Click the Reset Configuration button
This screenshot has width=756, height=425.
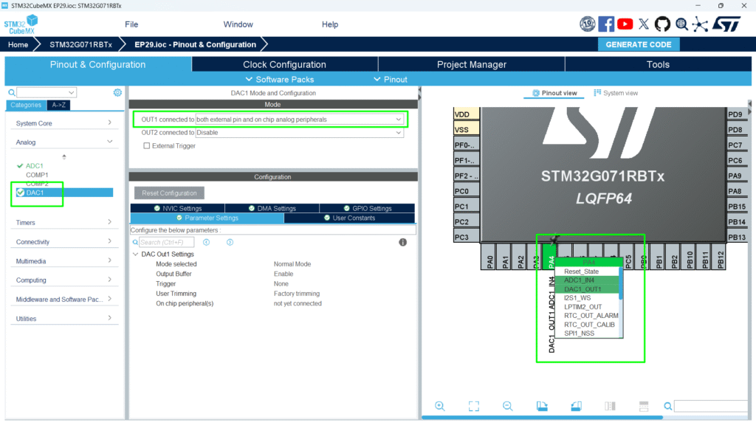click(x=169, y=193)
